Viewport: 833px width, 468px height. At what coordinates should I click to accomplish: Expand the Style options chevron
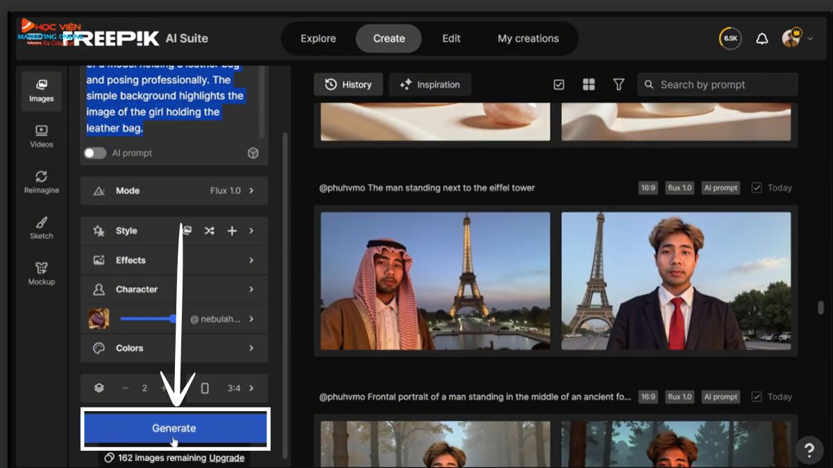point(251,231)
